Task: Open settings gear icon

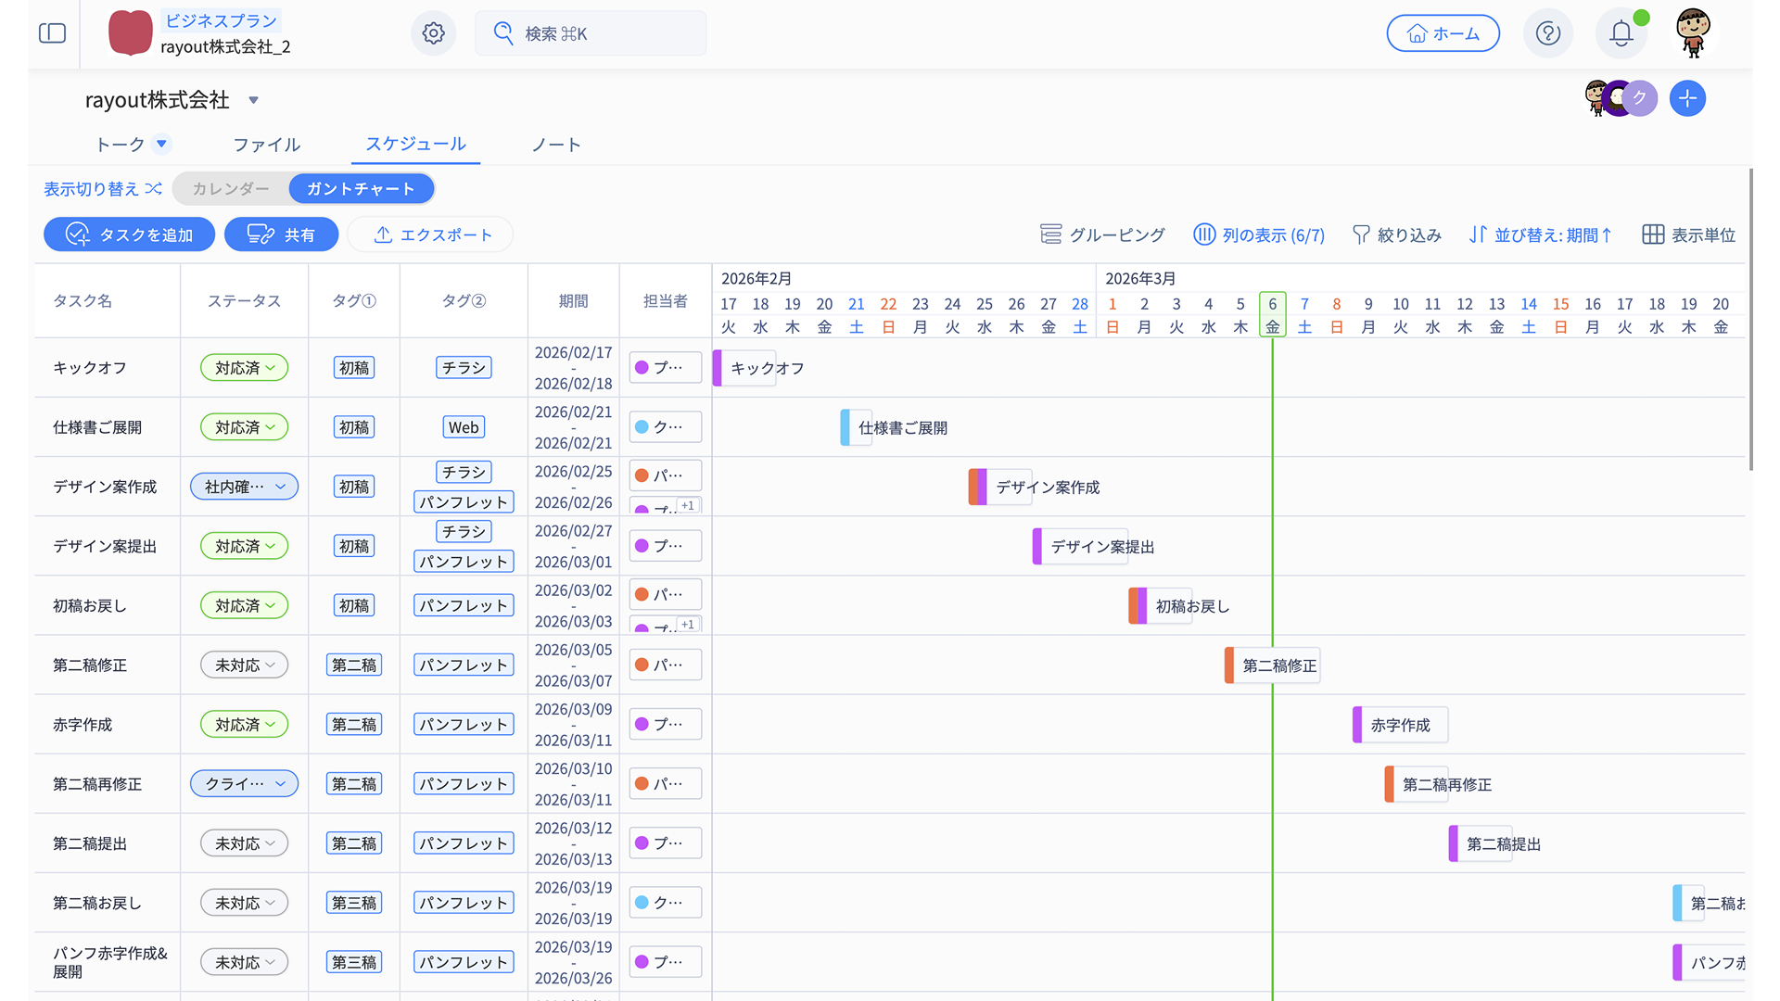Action: (433, 33)
